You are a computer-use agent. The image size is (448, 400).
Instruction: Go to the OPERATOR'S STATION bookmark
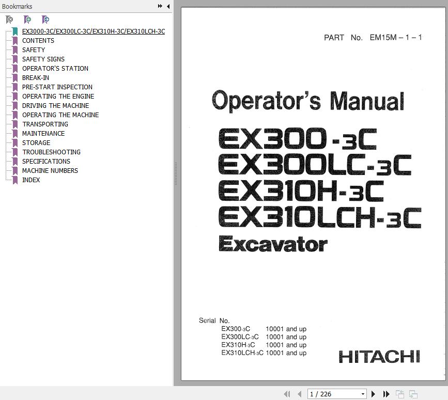55,69
